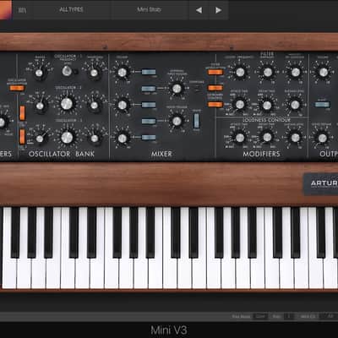The width and height of the screenshot is (338, 338).
Task: Open the preset library browser icon
Action: click(x=22, y=10)
